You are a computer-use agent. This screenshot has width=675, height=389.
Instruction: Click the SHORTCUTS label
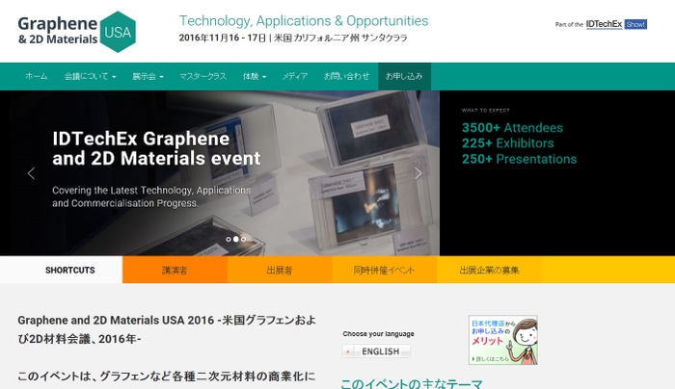pos(70,270)
